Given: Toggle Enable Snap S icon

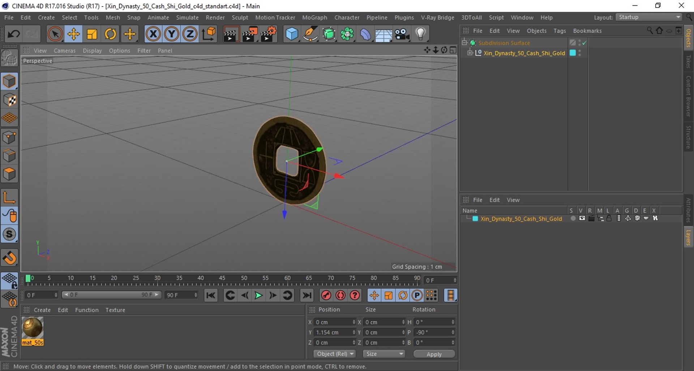Looking at the screenshot, I should point(9,234).
